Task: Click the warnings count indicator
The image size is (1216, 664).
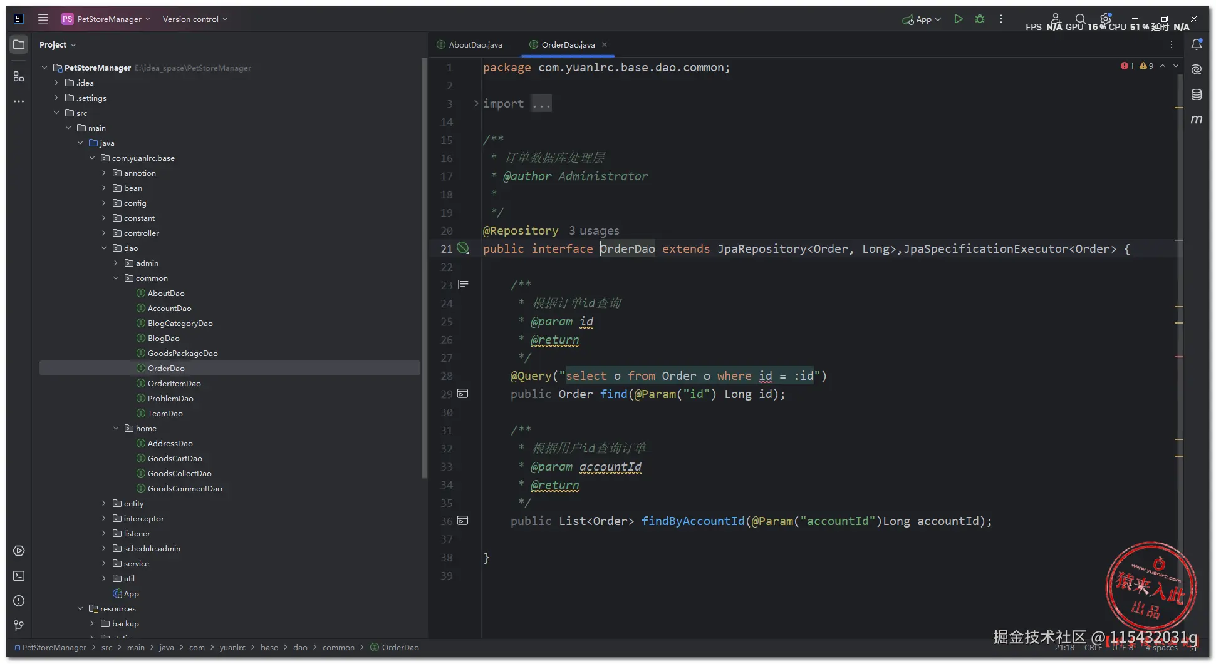Action: tap(1146, 66)
